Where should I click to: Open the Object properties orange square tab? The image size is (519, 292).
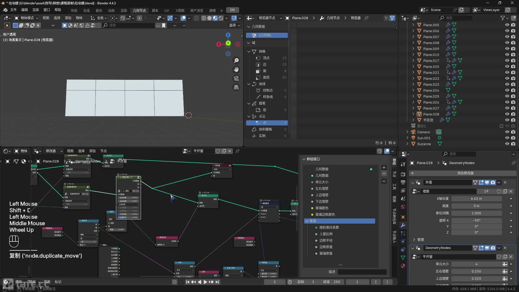pos(403,217)
